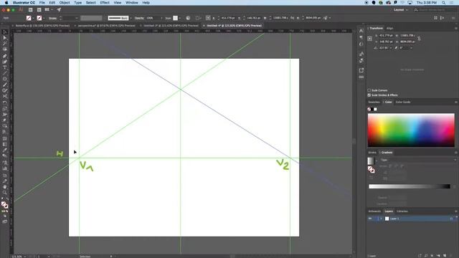The width and height of the screenshot is (459, 258).
Task: Select the Hand tool
Action: 5,186
